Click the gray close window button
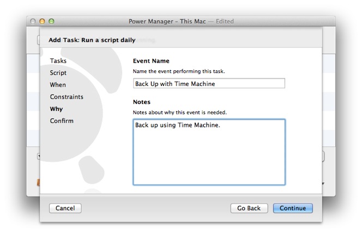 pos(33,21)
